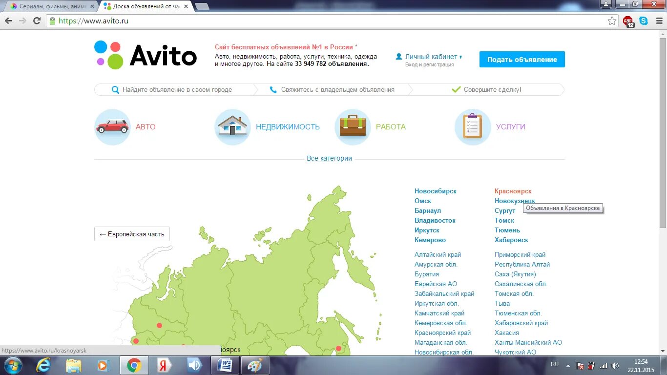This screenshot has width=667, height=375.
Task: Open the Yandex taskbar icon
Action: [165, 365]
